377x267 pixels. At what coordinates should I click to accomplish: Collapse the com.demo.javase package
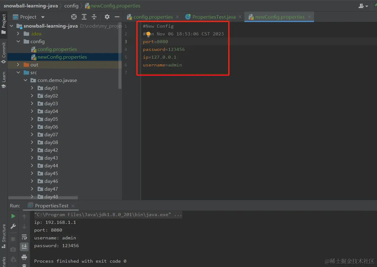[25, 80]
